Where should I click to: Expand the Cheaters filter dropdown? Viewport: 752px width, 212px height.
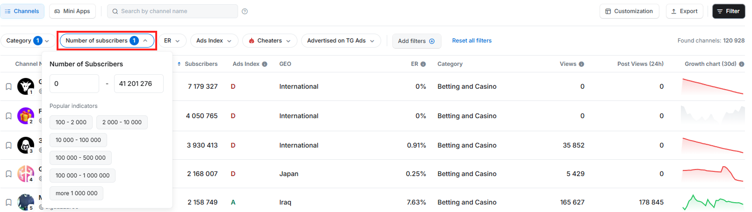coord(270,41)
